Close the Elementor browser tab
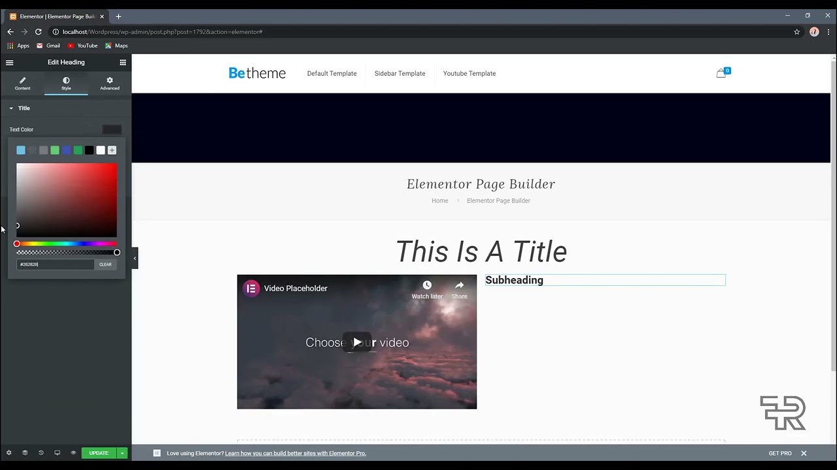Image resolution: width=837 pixels, height=470 pixels. pos(102,16)
